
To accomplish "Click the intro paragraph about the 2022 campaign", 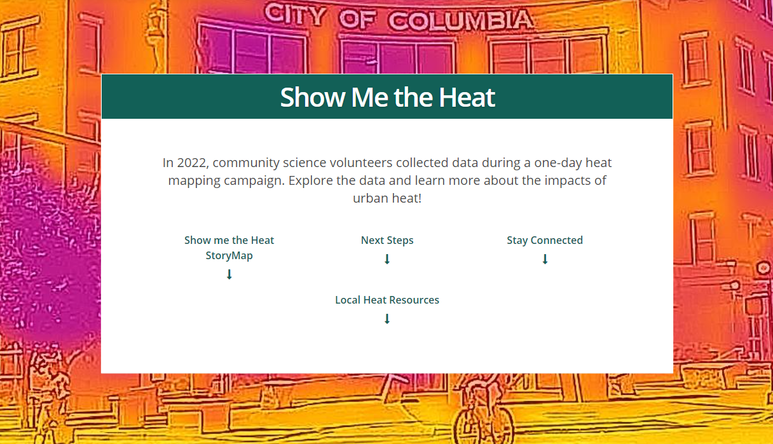I will (x=387, y=180).
